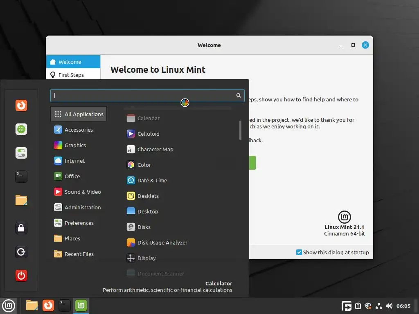Viewport: 419px width, 314px height.
Task: Click the clock showing 06:05
Action: click(x=403, y=306)
